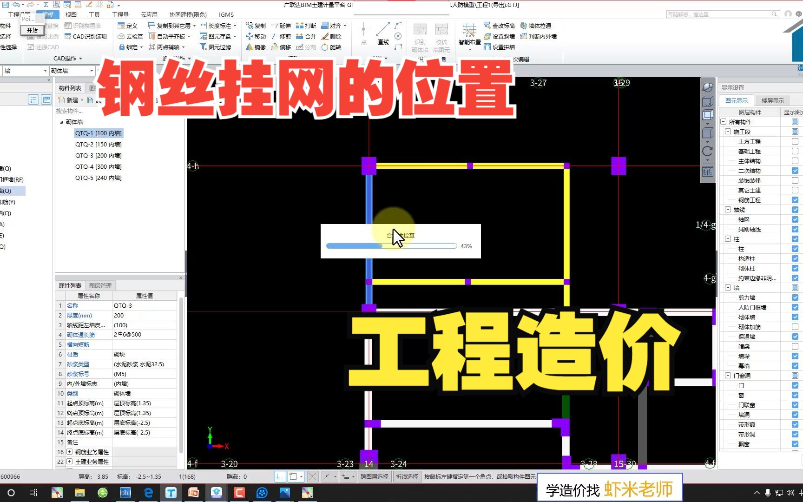This screenshot has width=803, height=502.
Task: Click the 墙体拉通 tool
Action: tap(536, 26)
